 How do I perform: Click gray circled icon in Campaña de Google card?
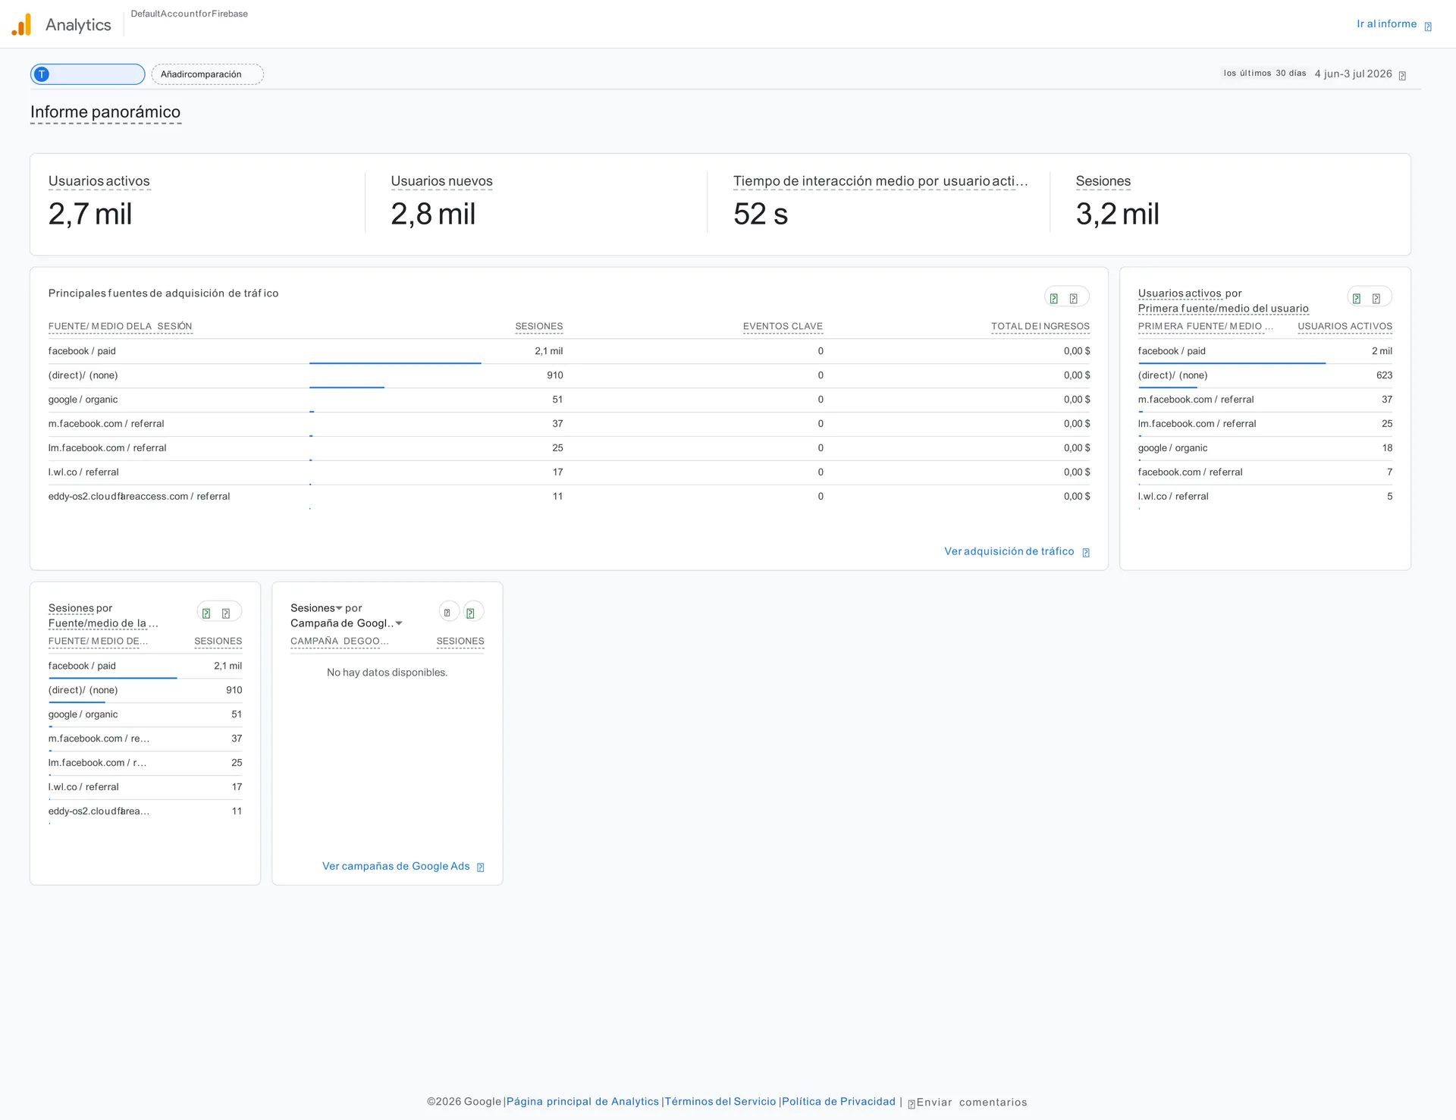pos(448,612)
